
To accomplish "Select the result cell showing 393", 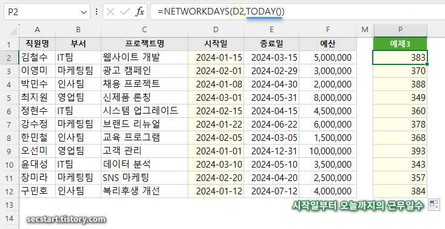I will coord(400,151).
